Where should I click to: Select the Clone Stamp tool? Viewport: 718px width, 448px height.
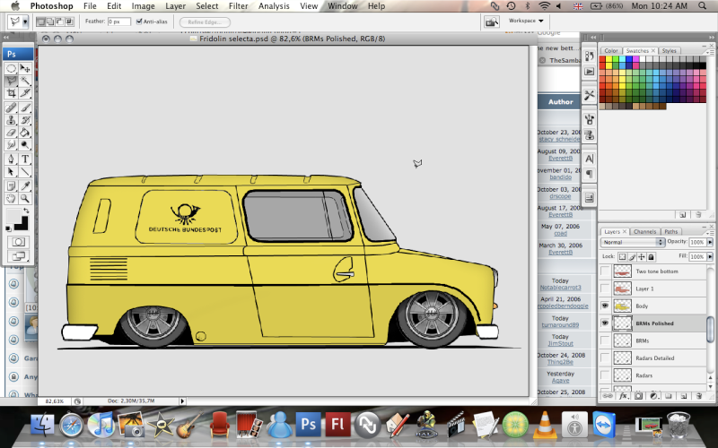(x=11, y=120)
